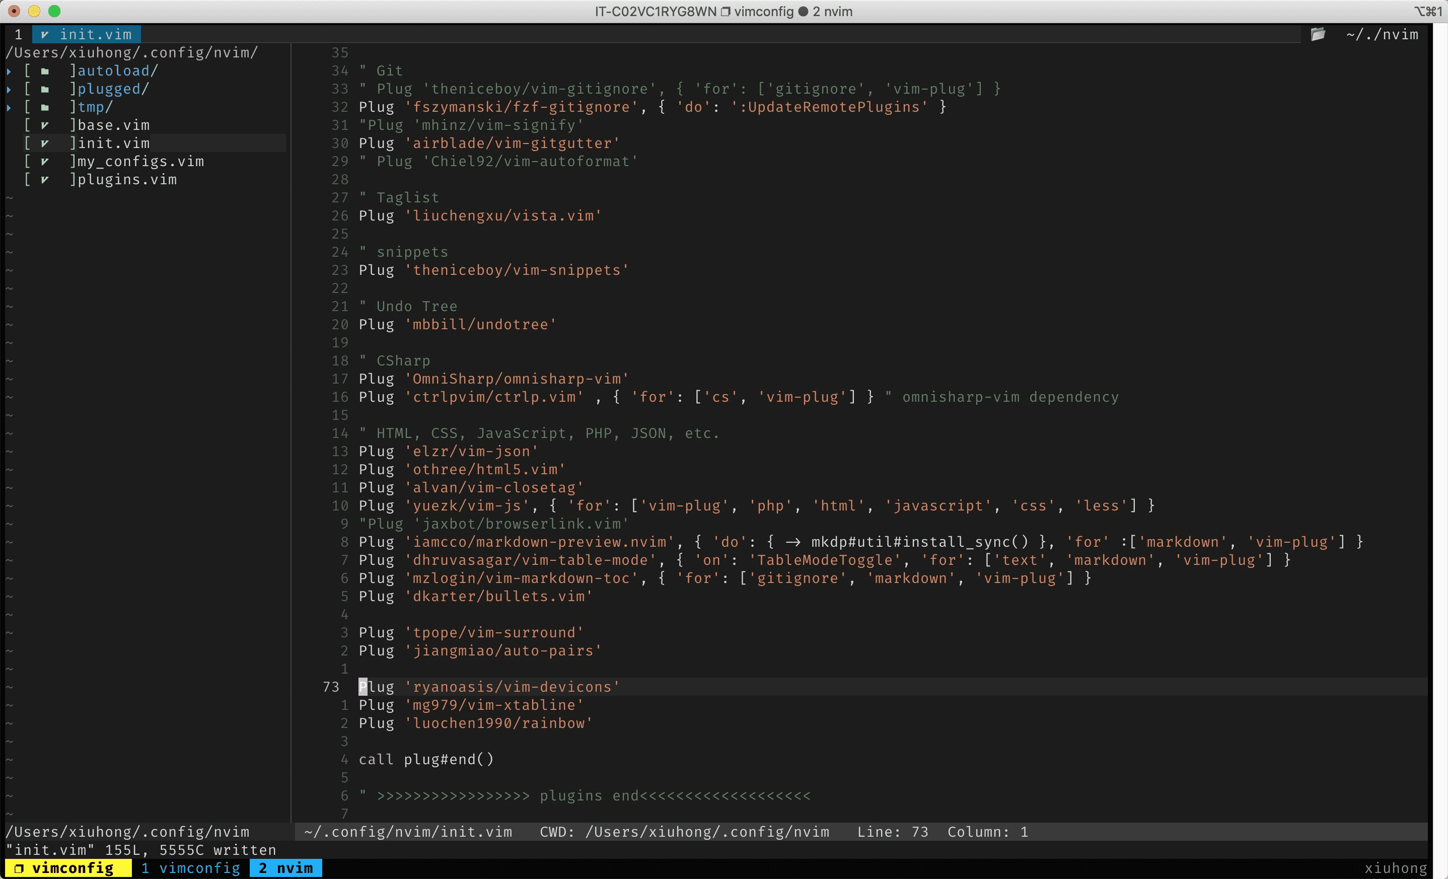Screen dimensions: 1448x879
Task: Click the Plug 'luochen1990/rainbow' line
Action: (x=476, y=723)
